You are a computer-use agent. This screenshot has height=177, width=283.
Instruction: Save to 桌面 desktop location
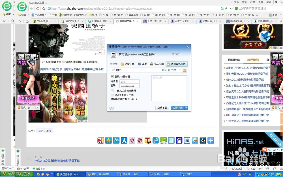coord(143,64)
